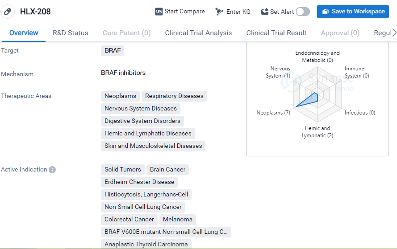Click the pill drug icon beside HLX-208

point(8,12)
